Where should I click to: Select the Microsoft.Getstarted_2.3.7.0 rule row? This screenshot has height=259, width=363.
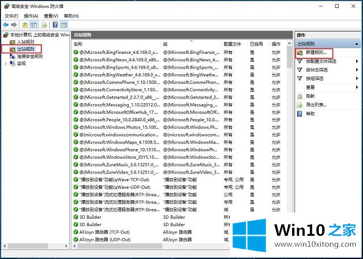click(x=179, y=97)
